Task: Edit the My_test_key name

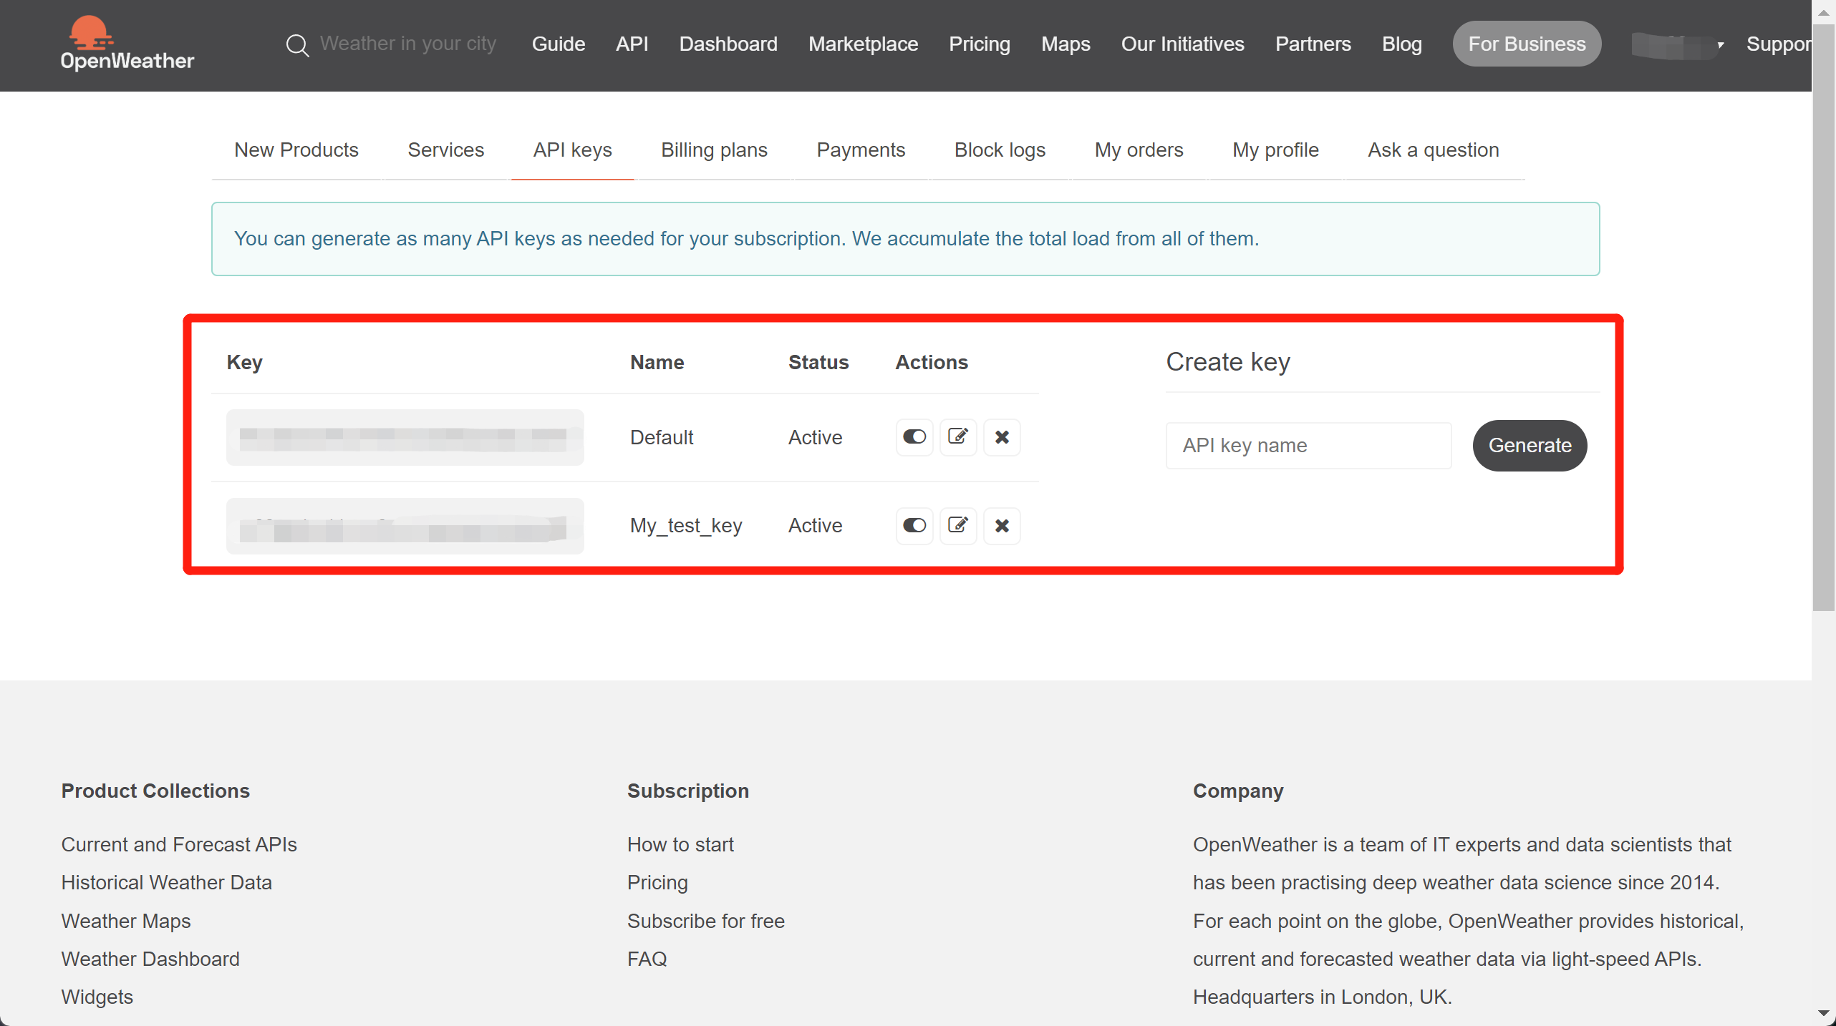Action: (x=958, y=525)
